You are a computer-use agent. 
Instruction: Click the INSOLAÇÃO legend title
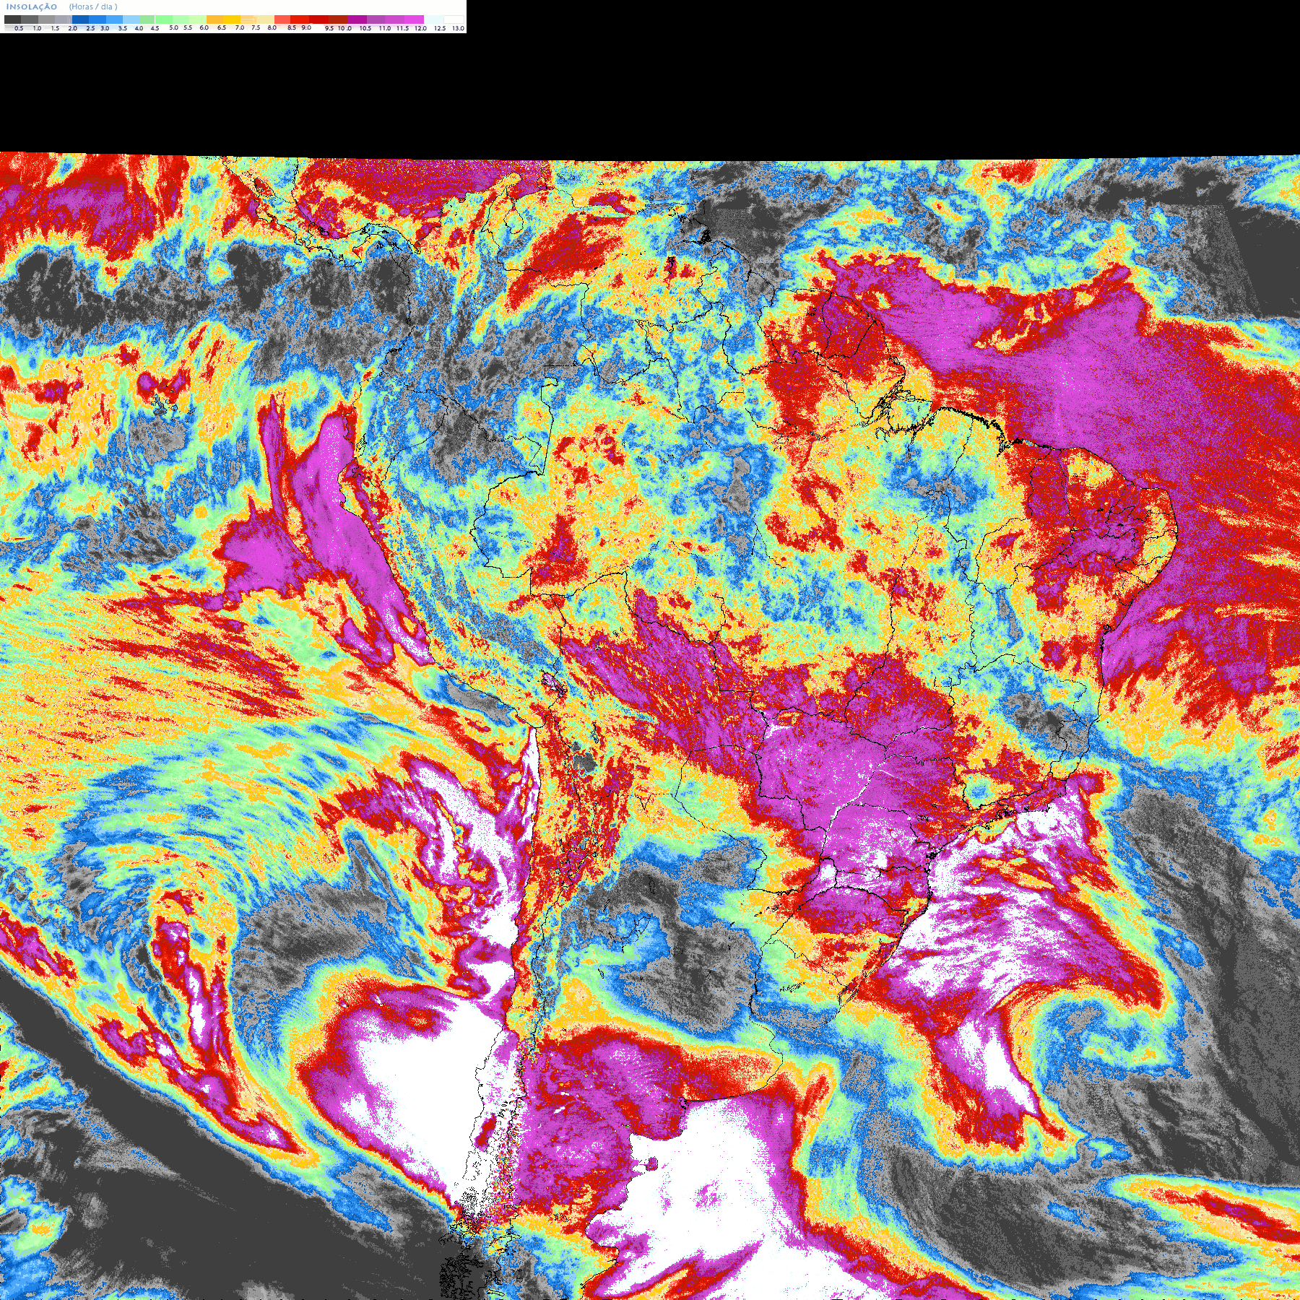point(32,6)
